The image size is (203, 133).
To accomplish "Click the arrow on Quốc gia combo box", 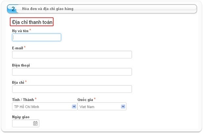I will 123,107.
